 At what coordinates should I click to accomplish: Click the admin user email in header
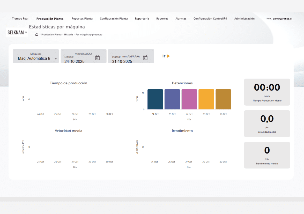282,19
